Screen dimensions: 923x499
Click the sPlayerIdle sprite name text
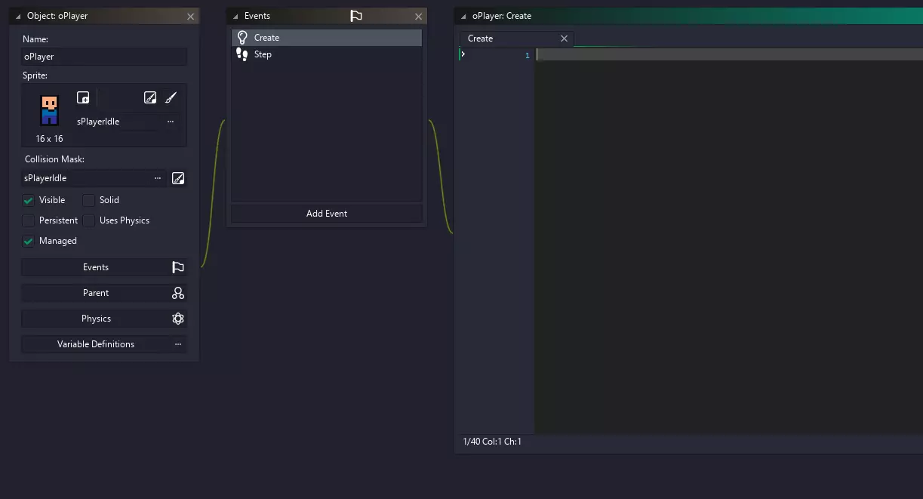coord(98,122)
